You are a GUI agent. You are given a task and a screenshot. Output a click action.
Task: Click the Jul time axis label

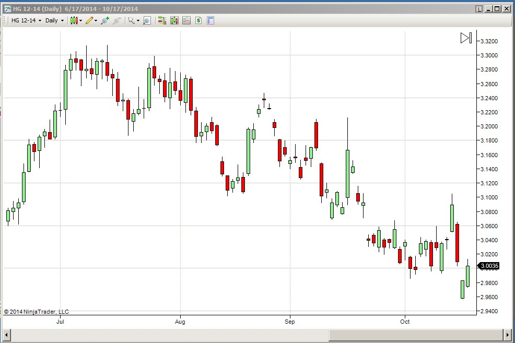[60, 322]
